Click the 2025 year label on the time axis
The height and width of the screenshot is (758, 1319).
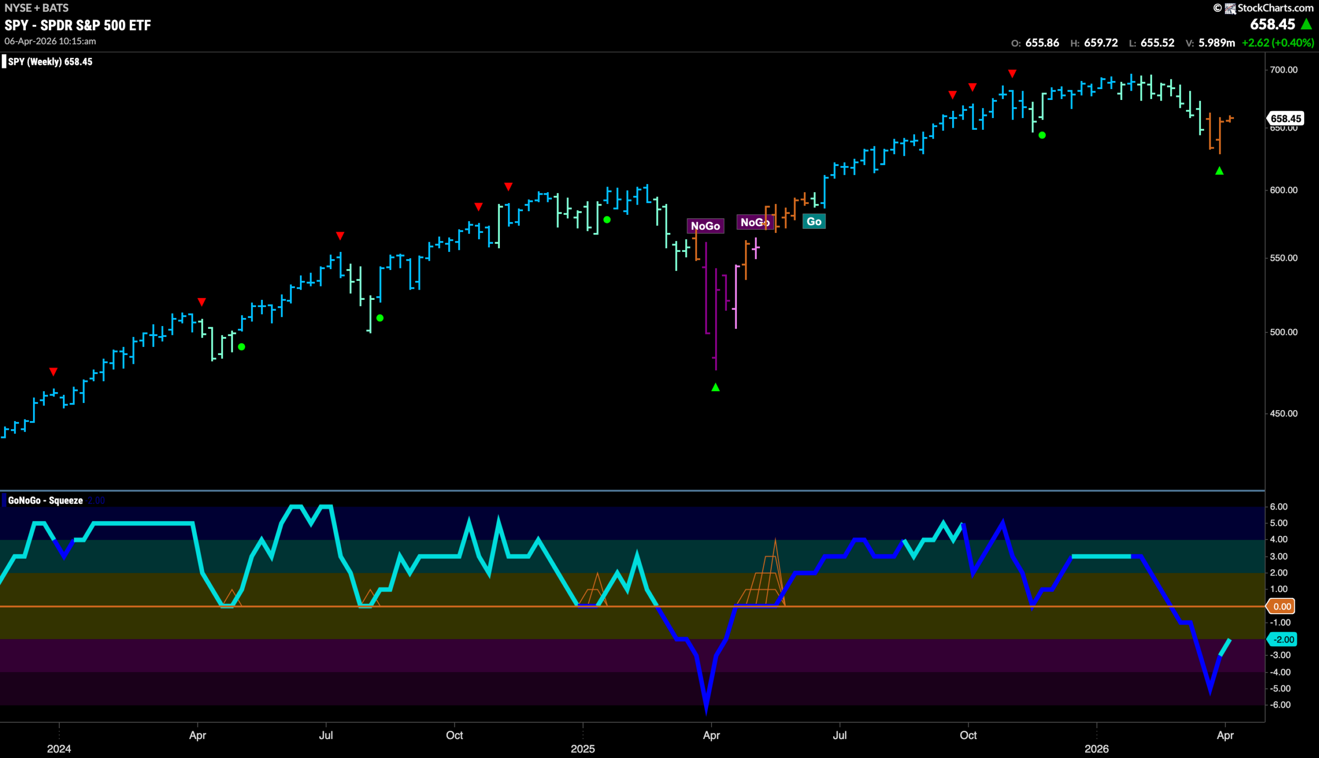[582, 749]
